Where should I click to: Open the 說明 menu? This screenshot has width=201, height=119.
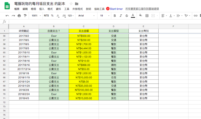(88, 9)
